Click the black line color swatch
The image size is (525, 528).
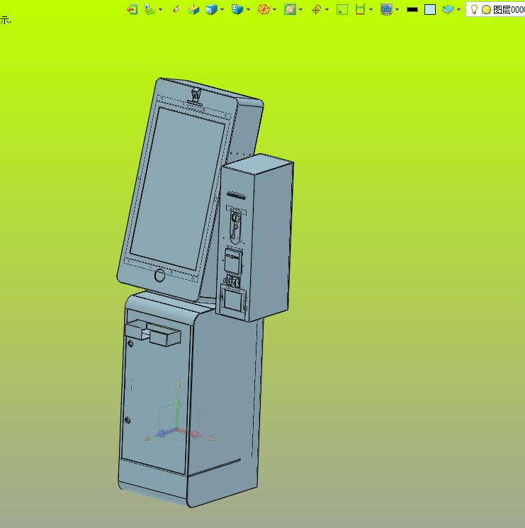[412, 10]
